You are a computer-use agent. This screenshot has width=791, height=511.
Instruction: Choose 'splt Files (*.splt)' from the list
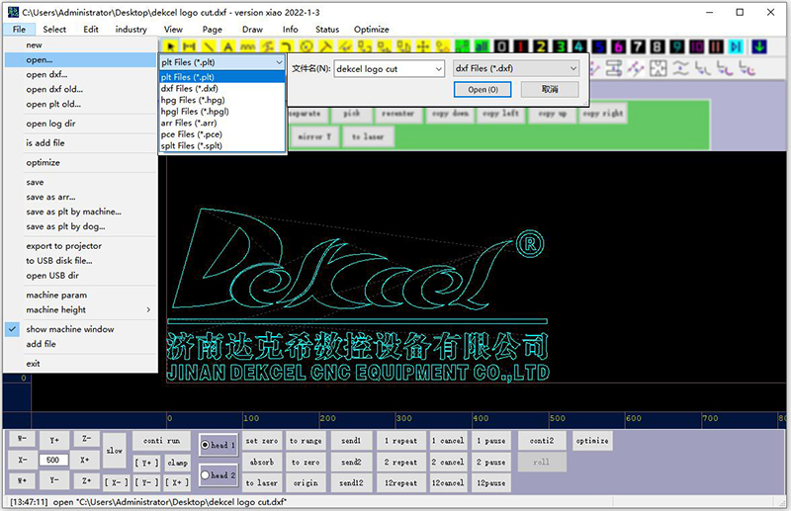[221, 145]
